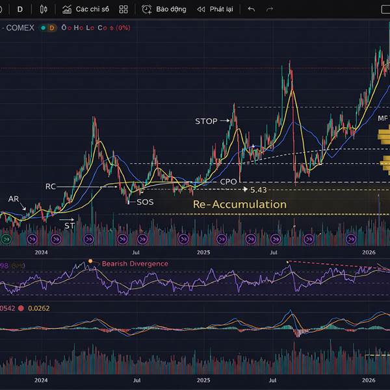Click the orange dot at the RSI peak

[90, 263]
